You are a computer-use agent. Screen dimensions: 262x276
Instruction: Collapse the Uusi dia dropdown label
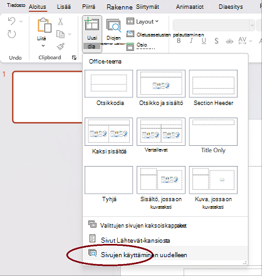[x=92, y=47]
